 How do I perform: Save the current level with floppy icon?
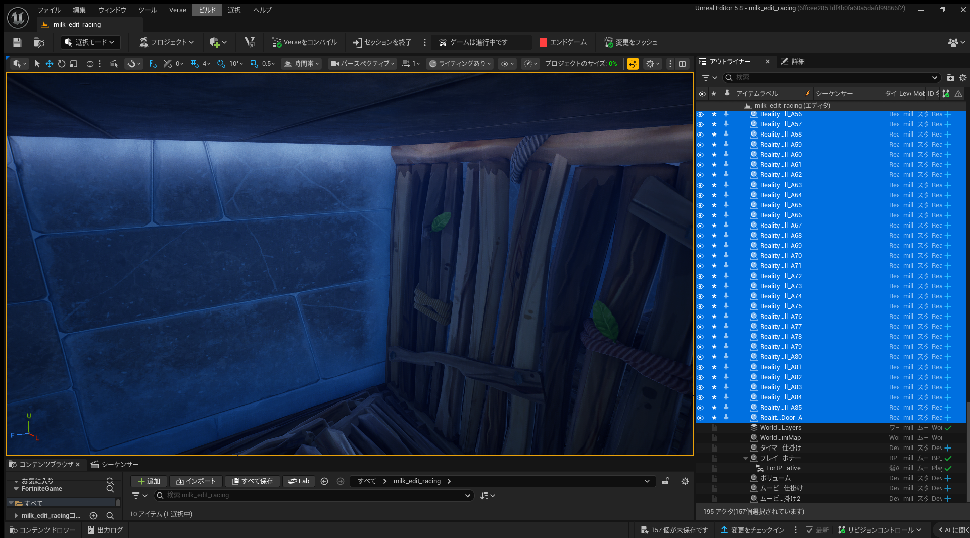17,42
